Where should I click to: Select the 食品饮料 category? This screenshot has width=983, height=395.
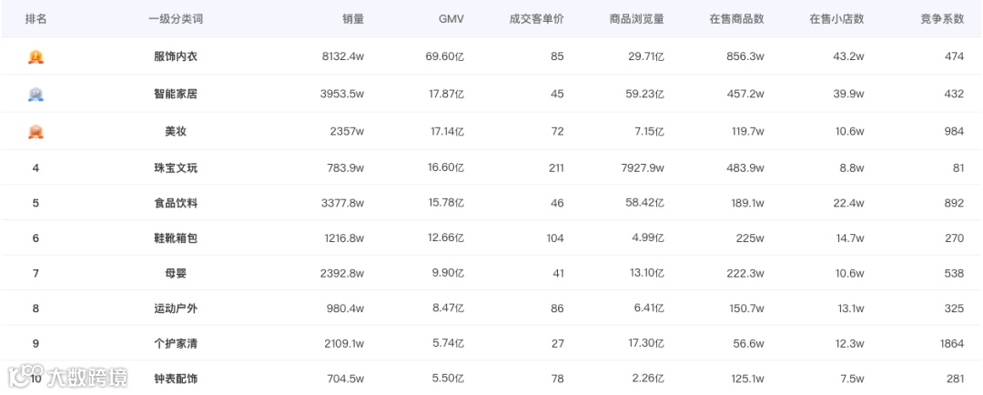(176, 203)
